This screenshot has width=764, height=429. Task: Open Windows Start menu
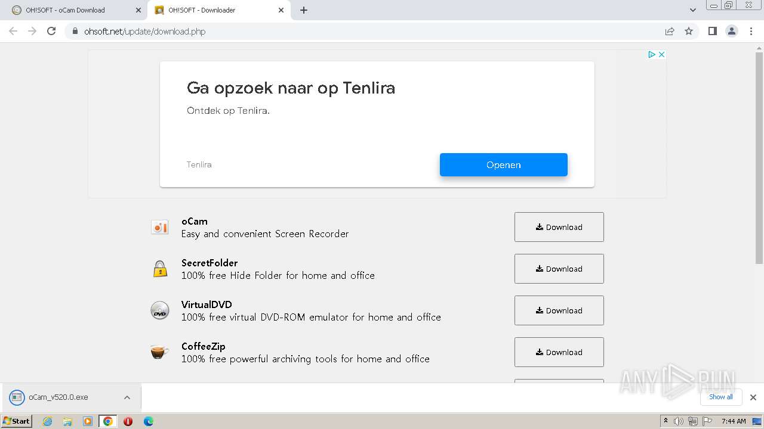[17, 421]
